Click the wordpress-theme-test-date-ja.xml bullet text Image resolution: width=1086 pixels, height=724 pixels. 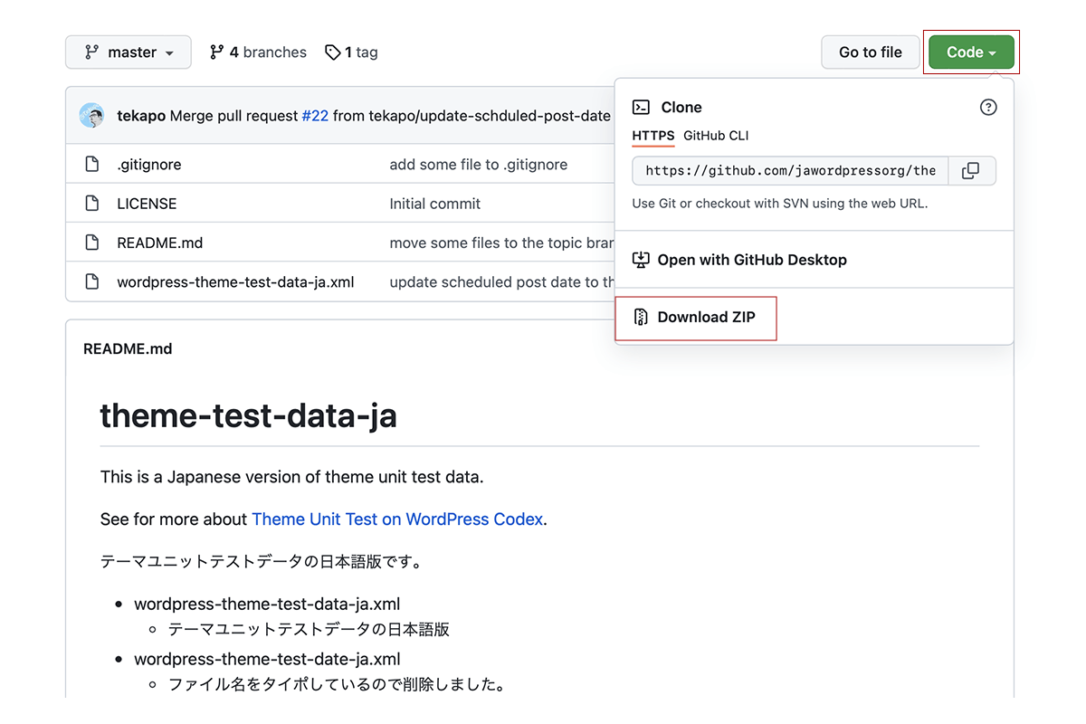click(267, 659)
